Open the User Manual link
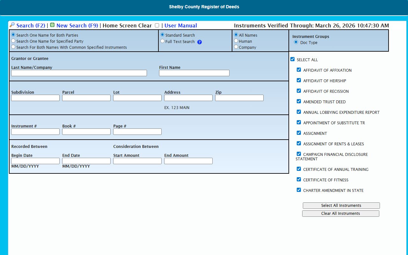The image size is (408, 255). [x=181, y=25]
